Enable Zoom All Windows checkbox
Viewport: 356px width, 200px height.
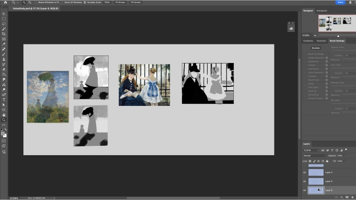(x=62, y=2)
